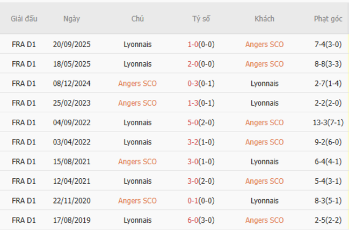Select the "Ngày" column header
Screen dimensions: 349x232
(71, 18)
